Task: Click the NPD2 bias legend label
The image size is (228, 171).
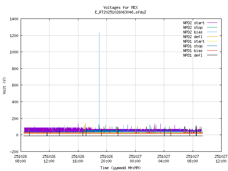Action: pyautogui.click(x=193, y=32)
